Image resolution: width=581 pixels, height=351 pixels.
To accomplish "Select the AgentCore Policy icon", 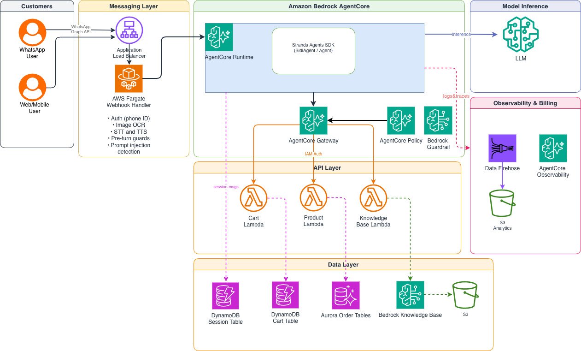I will pos(401,120).
